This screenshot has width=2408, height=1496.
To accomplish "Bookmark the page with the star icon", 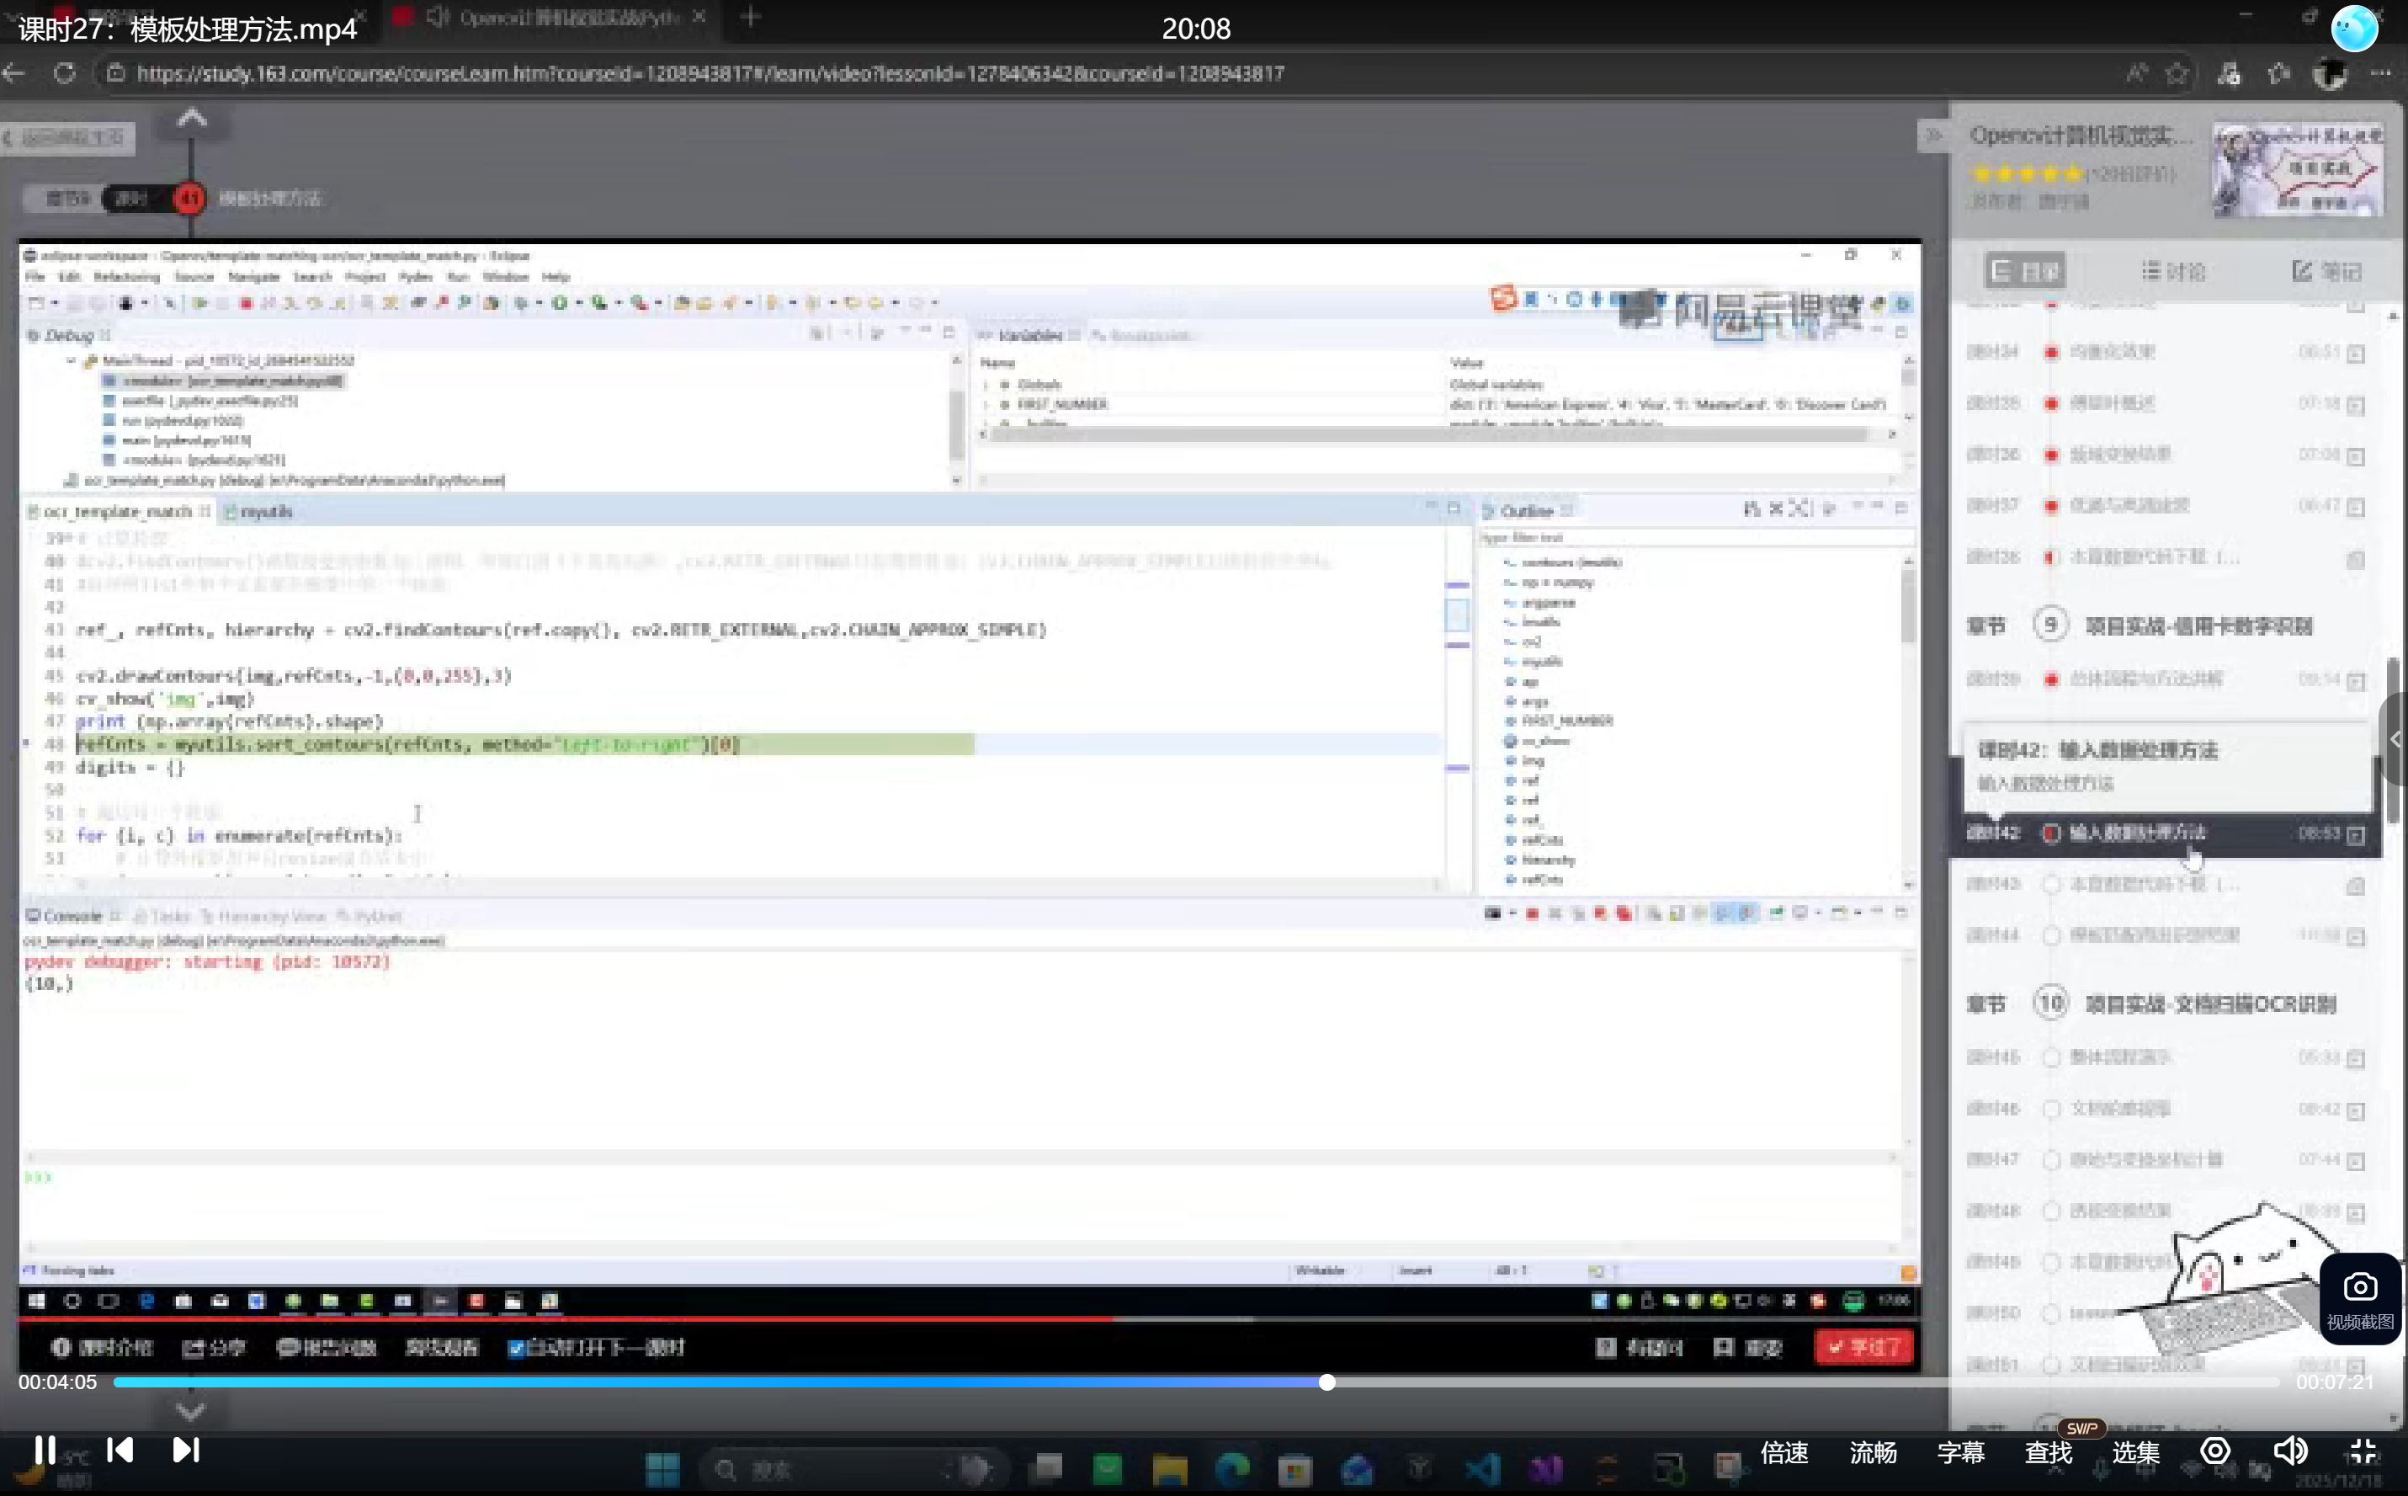I will 2176,73.
